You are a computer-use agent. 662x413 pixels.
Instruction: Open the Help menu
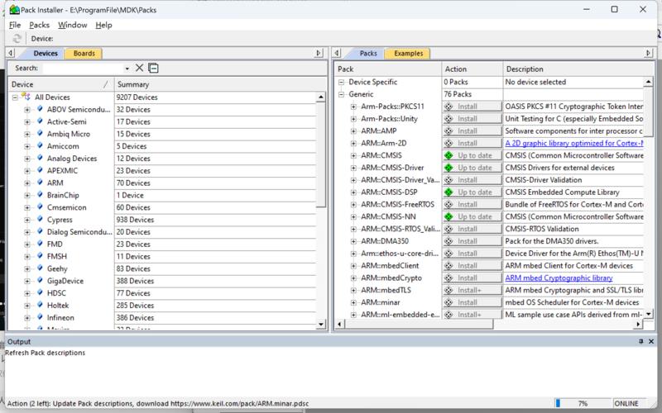[x=103, y=26]
